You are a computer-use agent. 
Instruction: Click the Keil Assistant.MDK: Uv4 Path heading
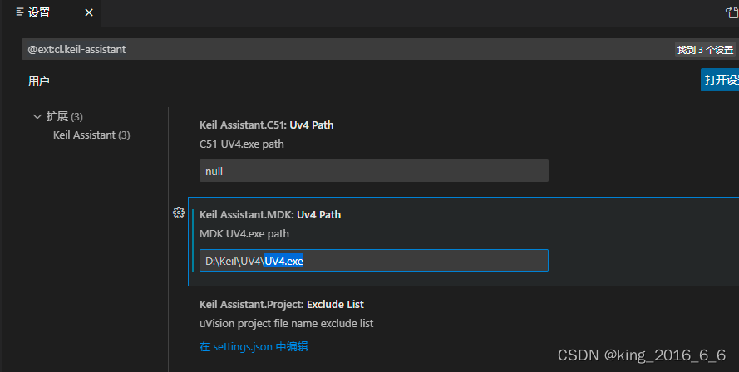(269, 214)
